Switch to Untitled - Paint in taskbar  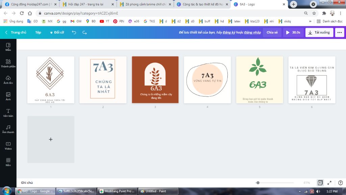158,191
